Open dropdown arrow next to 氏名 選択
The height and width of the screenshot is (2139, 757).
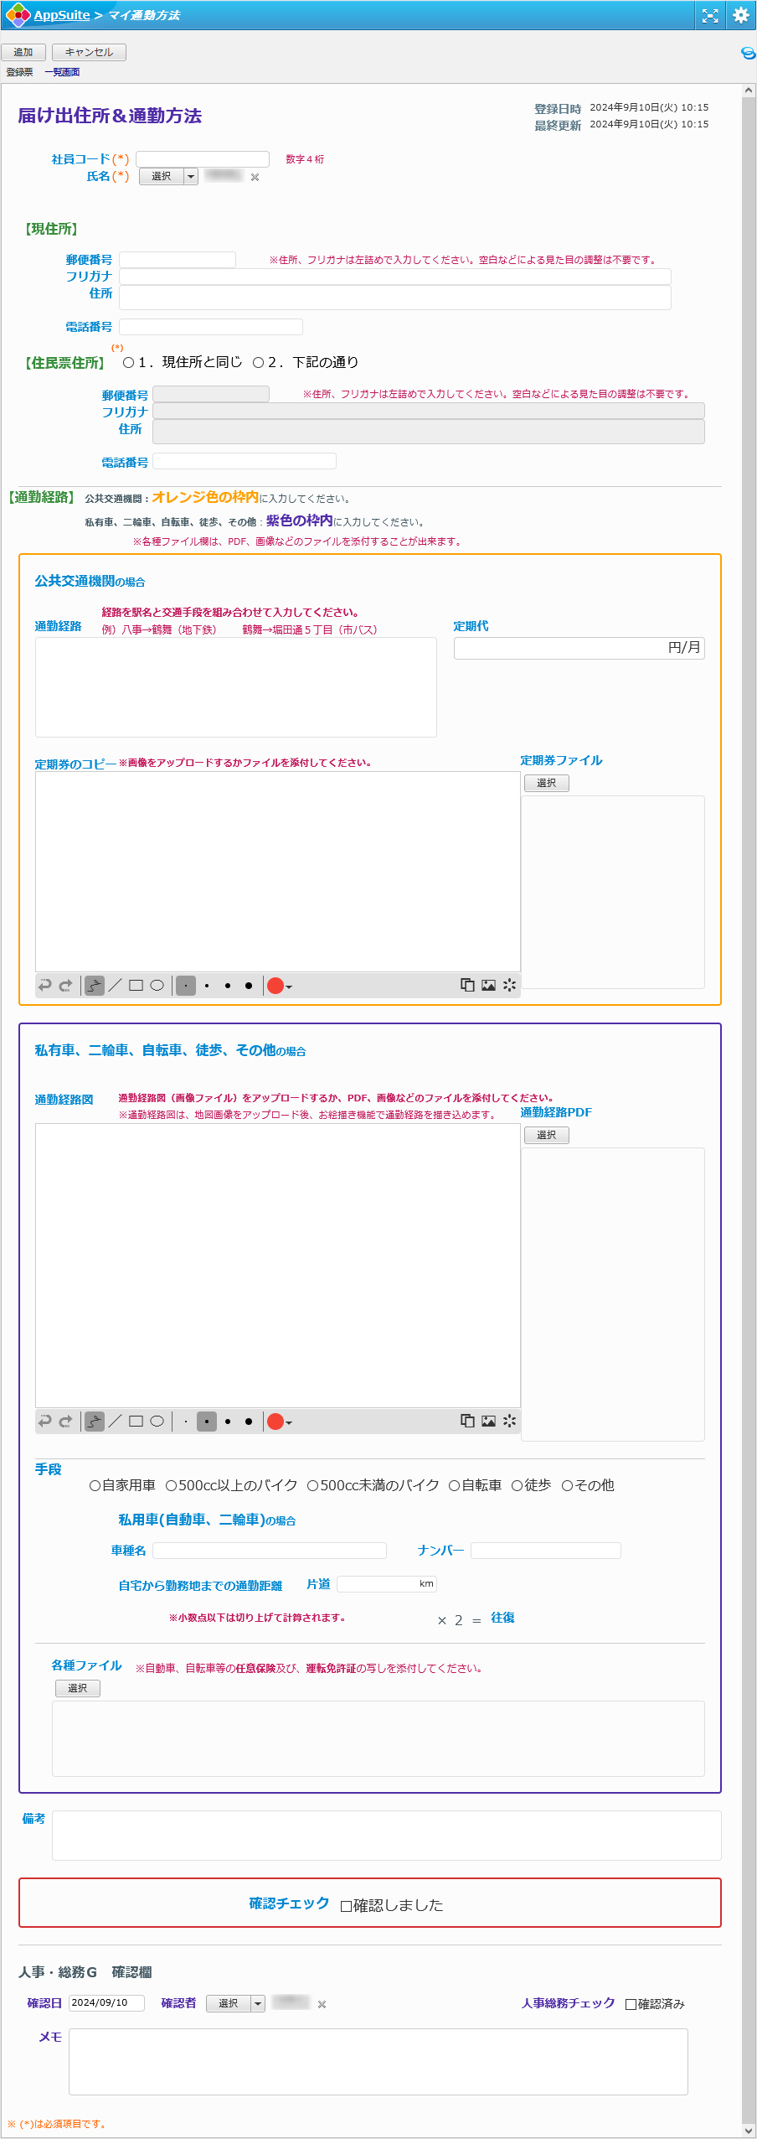[x=191, y=176]
